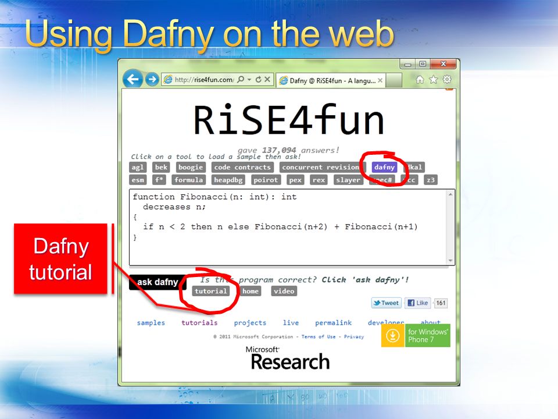The width and height of the screenshot is (558, 419).
Task: Open the samples footer link
Action: click(x=151, y=323)
